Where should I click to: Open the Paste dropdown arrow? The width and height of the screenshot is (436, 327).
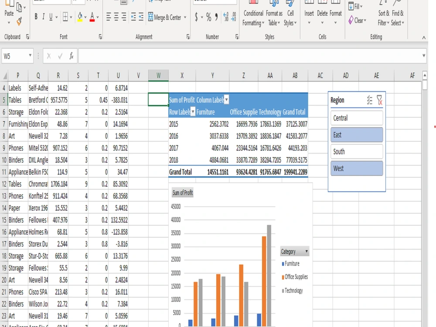(x=9, y=23)
